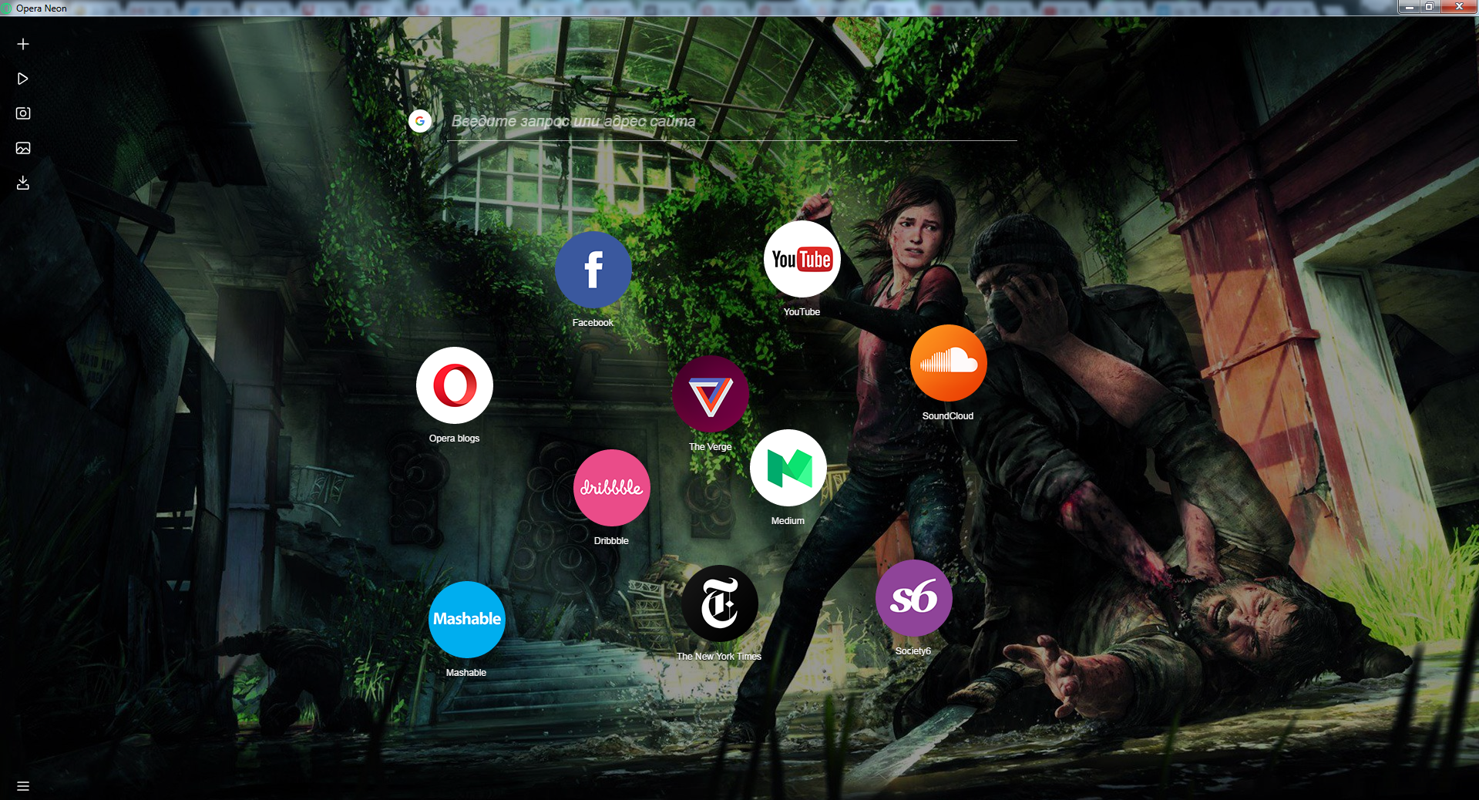Open the hamburger menu in sidebar
The width and height of the screenshot is (1479, 800).
[23, 786]
